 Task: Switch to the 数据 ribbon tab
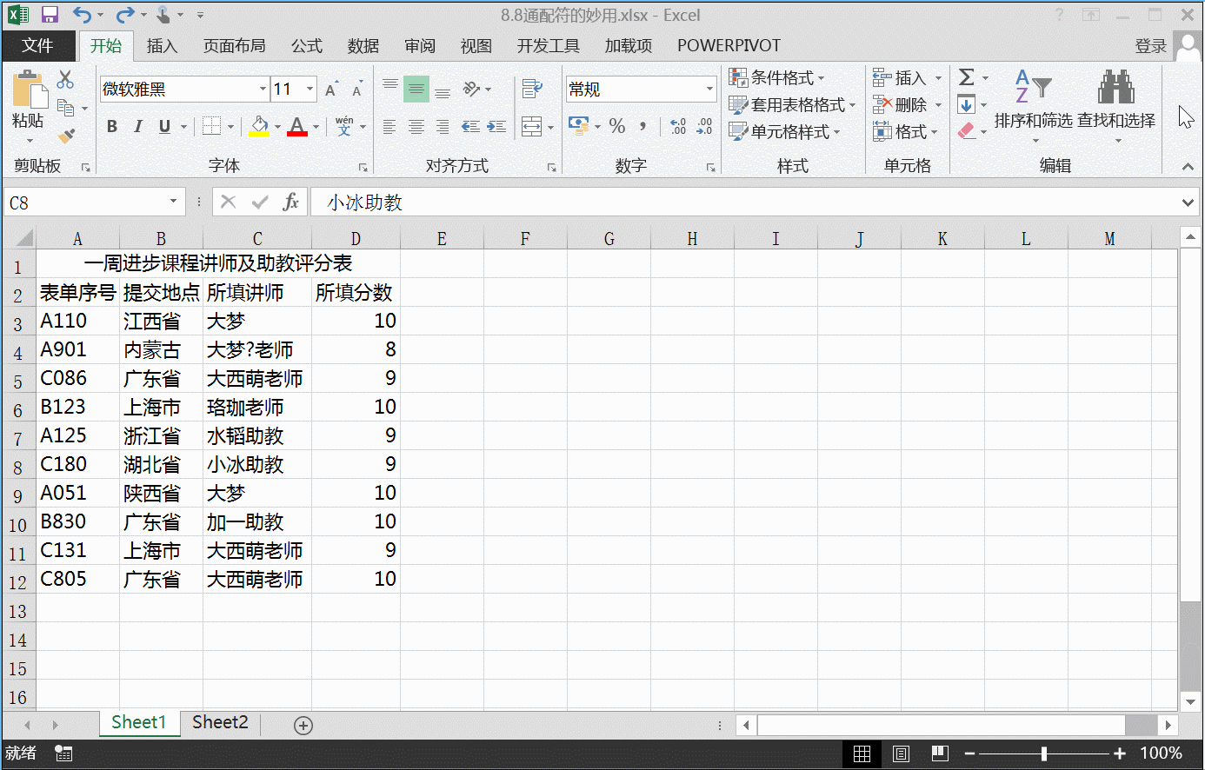[x=363, y=45]
